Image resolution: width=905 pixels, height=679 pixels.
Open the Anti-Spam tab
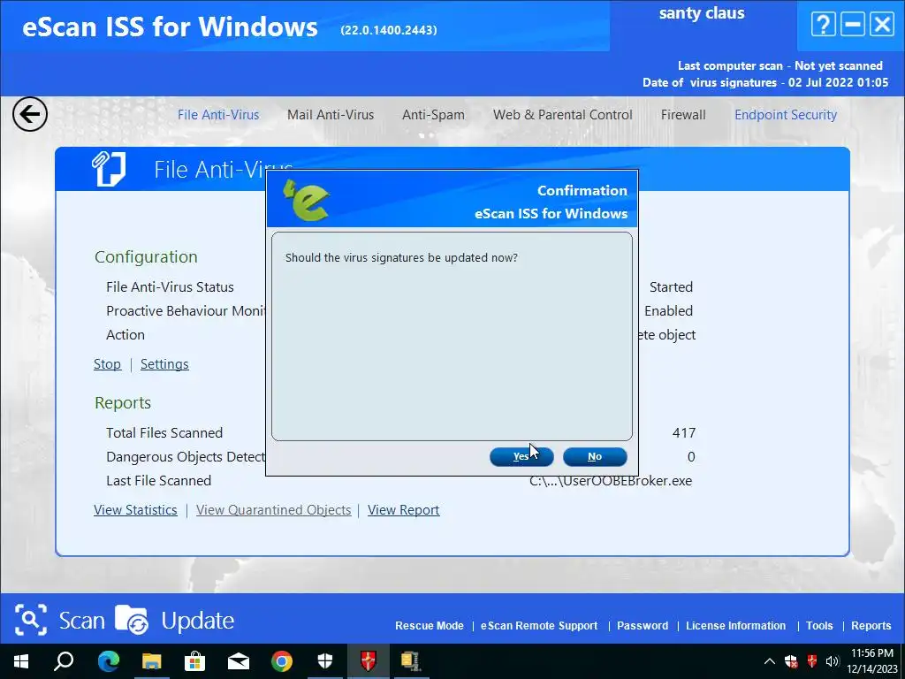pyautogui.click(x=433, y=115)
